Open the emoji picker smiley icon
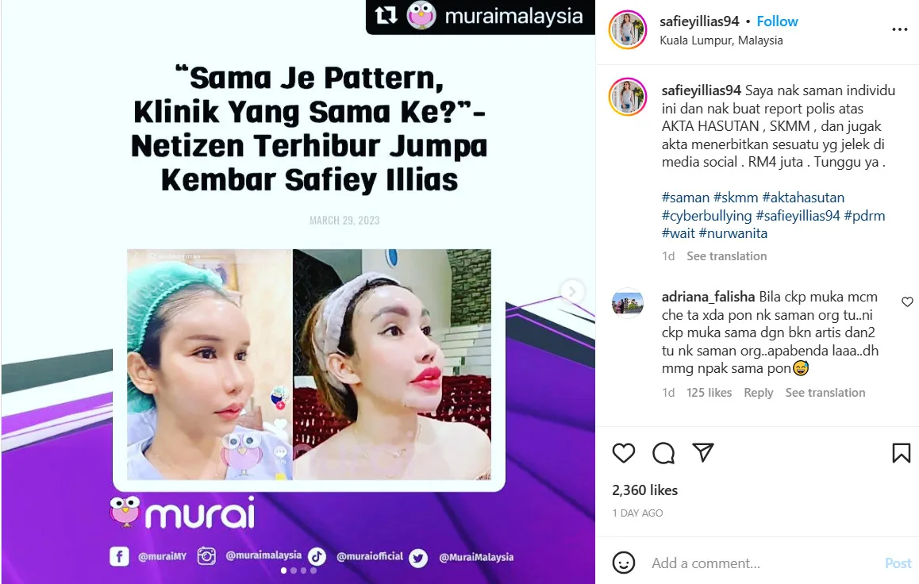Screen dimensions: 919x584 (x=624, y=563)
